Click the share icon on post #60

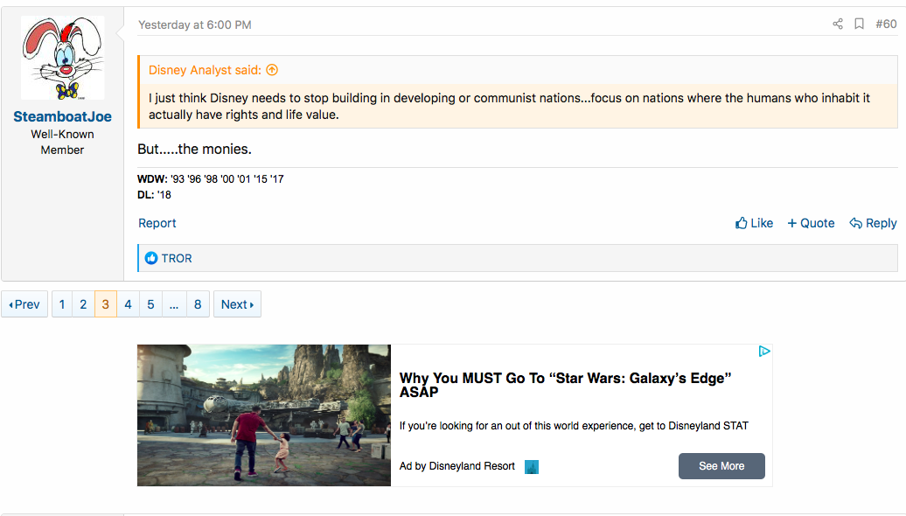click(x=838, y=24)
